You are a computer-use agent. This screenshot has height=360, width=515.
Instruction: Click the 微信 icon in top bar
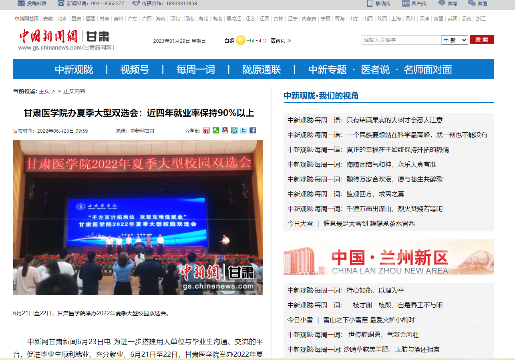[471, 4]
